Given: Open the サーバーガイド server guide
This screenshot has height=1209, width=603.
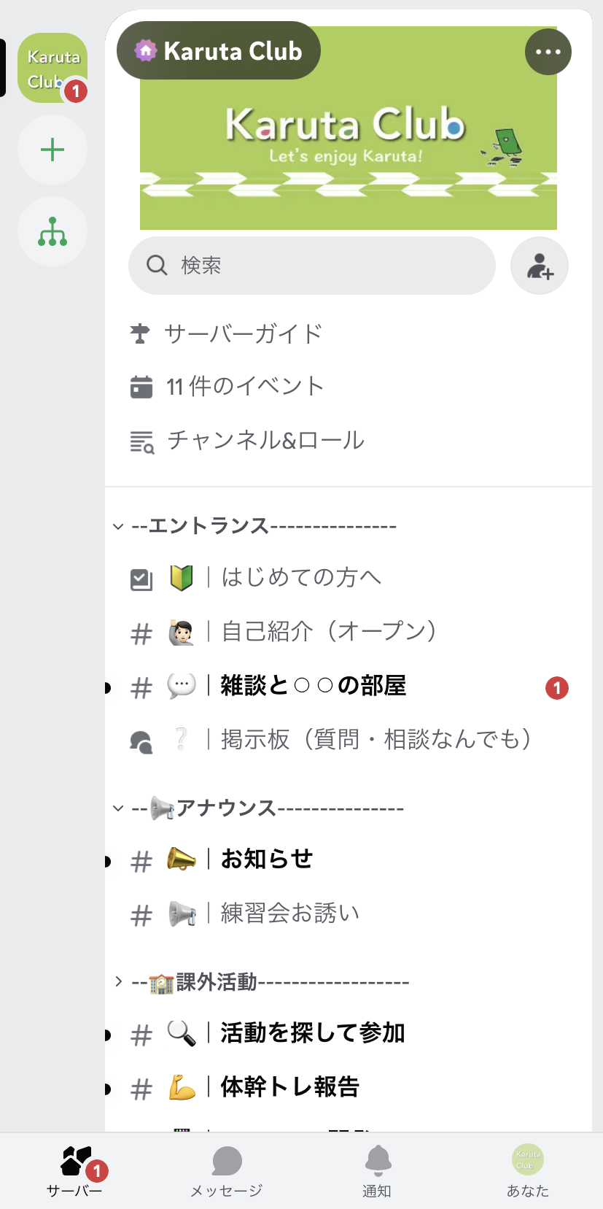Looking at the screenshot, I should (x=241, y=333).
